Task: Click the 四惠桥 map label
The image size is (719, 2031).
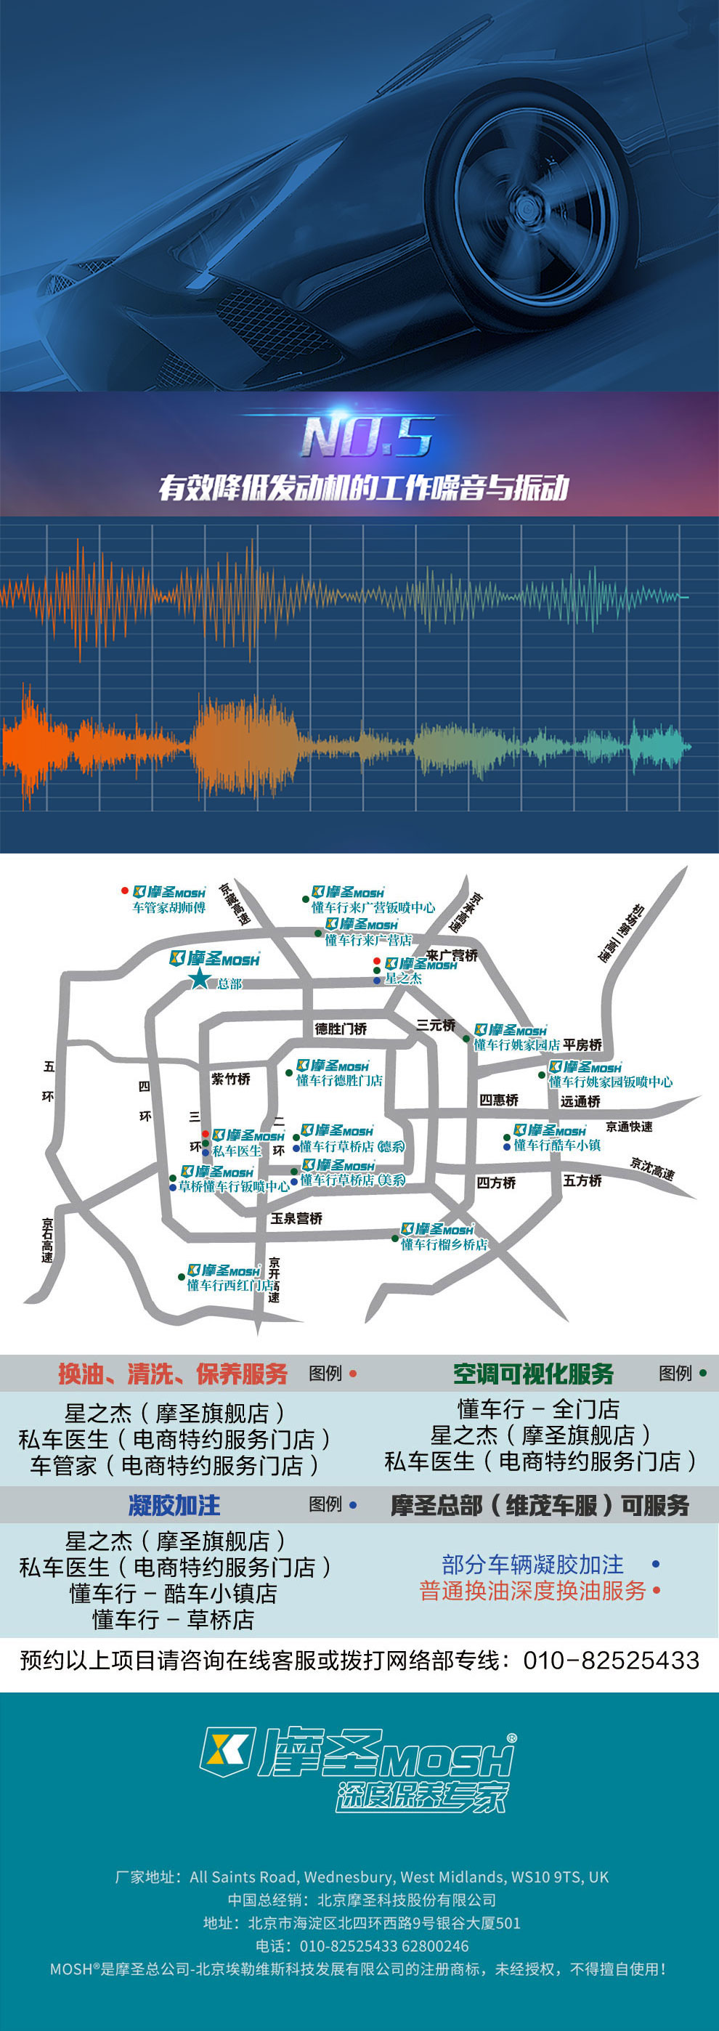Action: tap(499, 1099)
